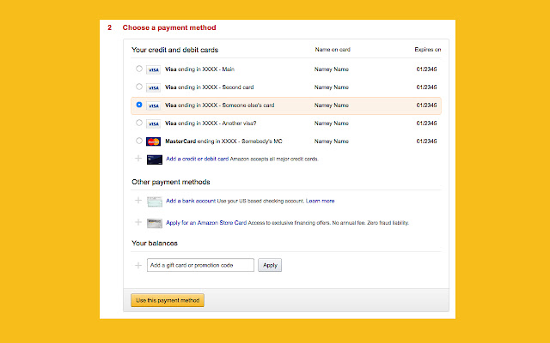Viewport: 550px width, 343px height.
Task: Click the text Visa ending in XXXX - Another visa?
Action: click(211, 123)
